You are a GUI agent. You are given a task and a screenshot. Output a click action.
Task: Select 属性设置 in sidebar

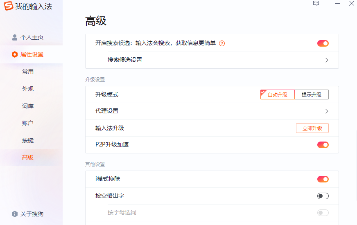point(32,54)
